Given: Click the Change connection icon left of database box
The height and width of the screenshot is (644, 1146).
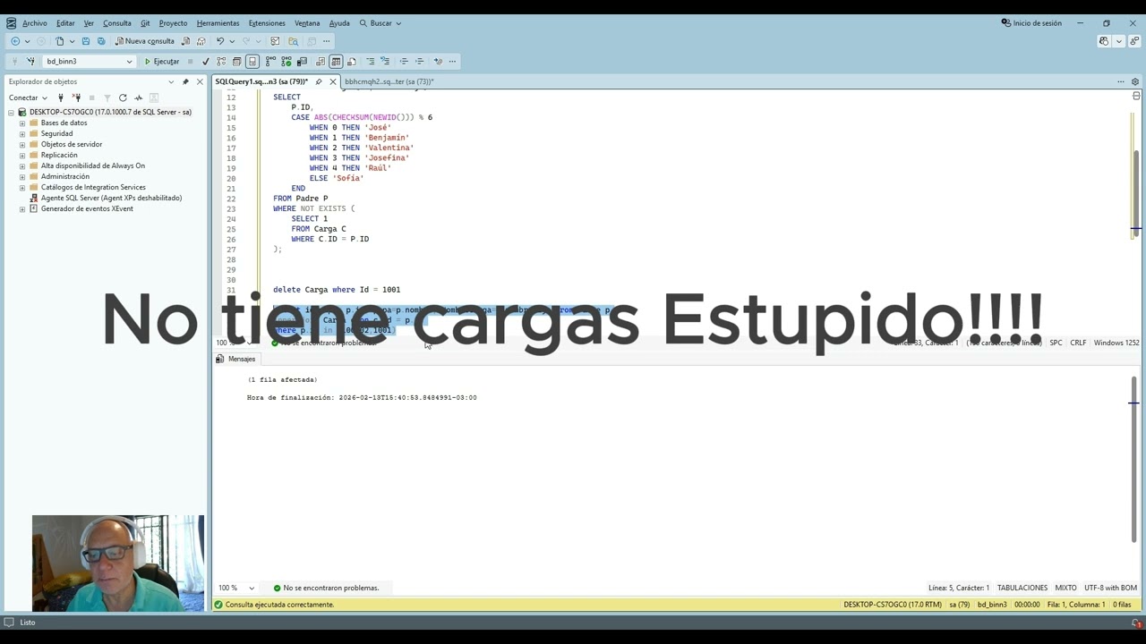Looking at the screenshot, I should coord(30,62).
